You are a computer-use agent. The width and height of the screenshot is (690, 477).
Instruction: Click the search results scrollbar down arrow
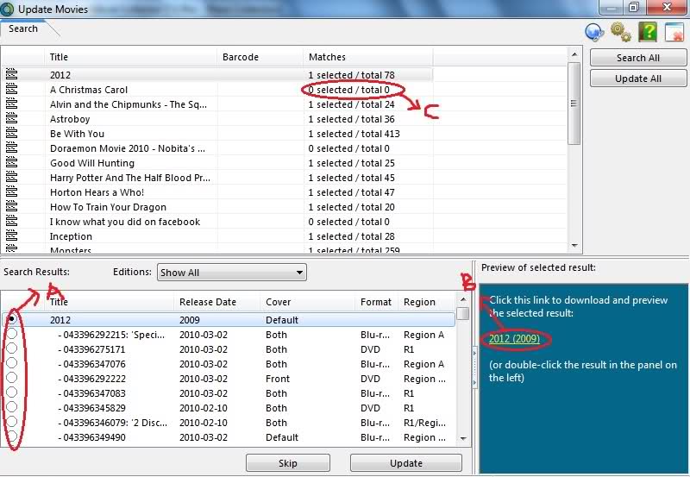coord(463,438)
